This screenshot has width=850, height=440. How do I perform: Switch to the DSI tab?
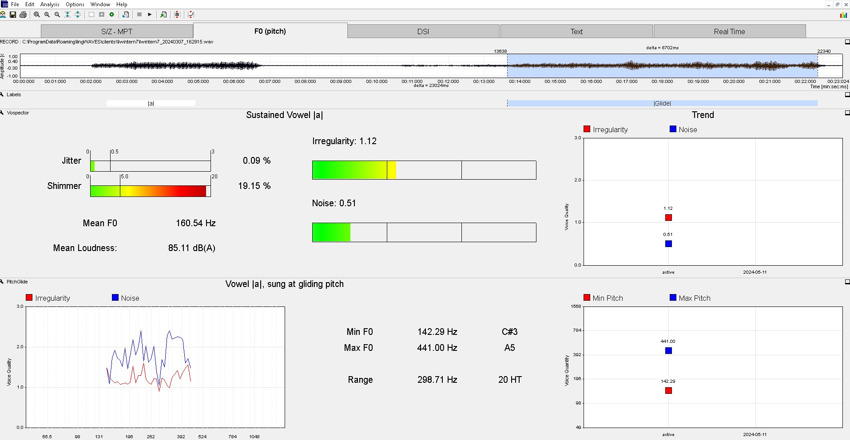tap(423, 31)
